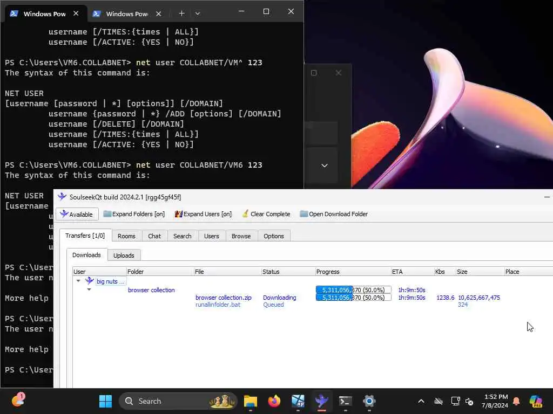Image resolution: width=553 pixels, height=414 pixels.
Task: Click the muted volume tray icon
Action: point(469,401)
